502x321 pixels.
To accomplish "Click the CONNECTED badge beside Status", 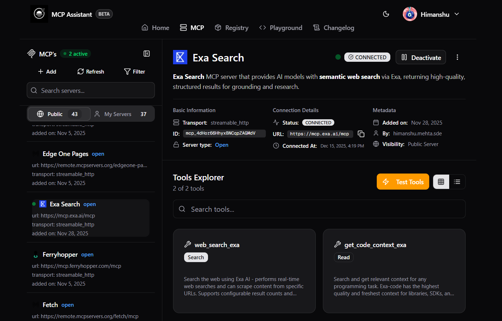I will 318,122.
